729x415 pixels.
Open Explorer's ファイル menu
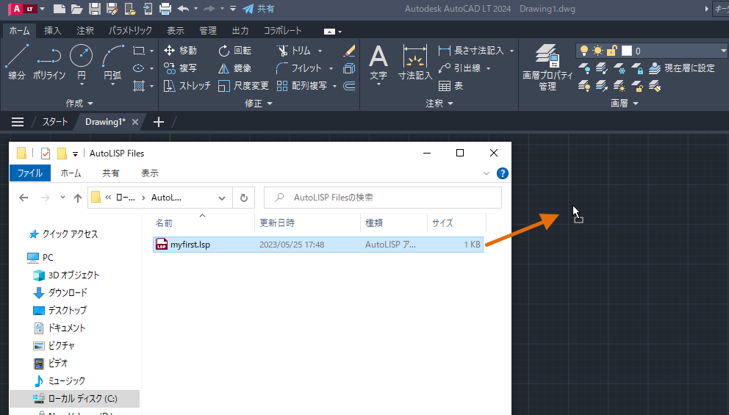(30, 173)
